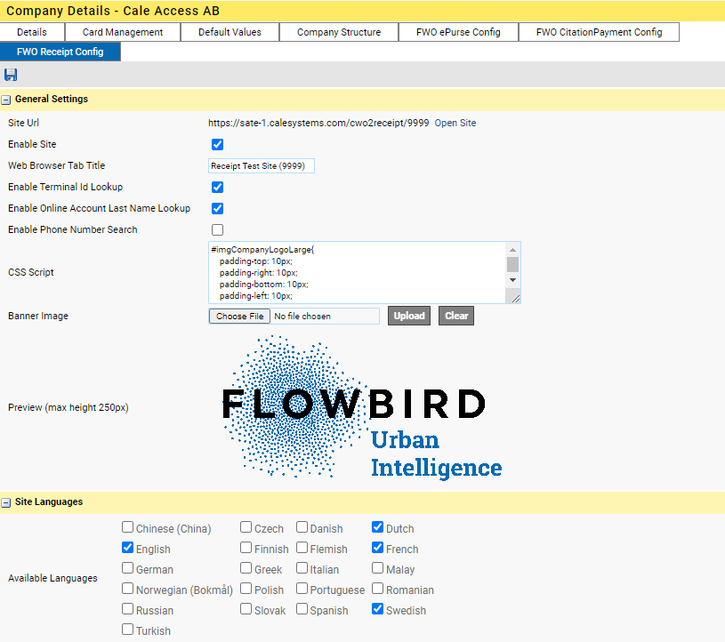Check the Chinese (China) language

coord(127,527)
